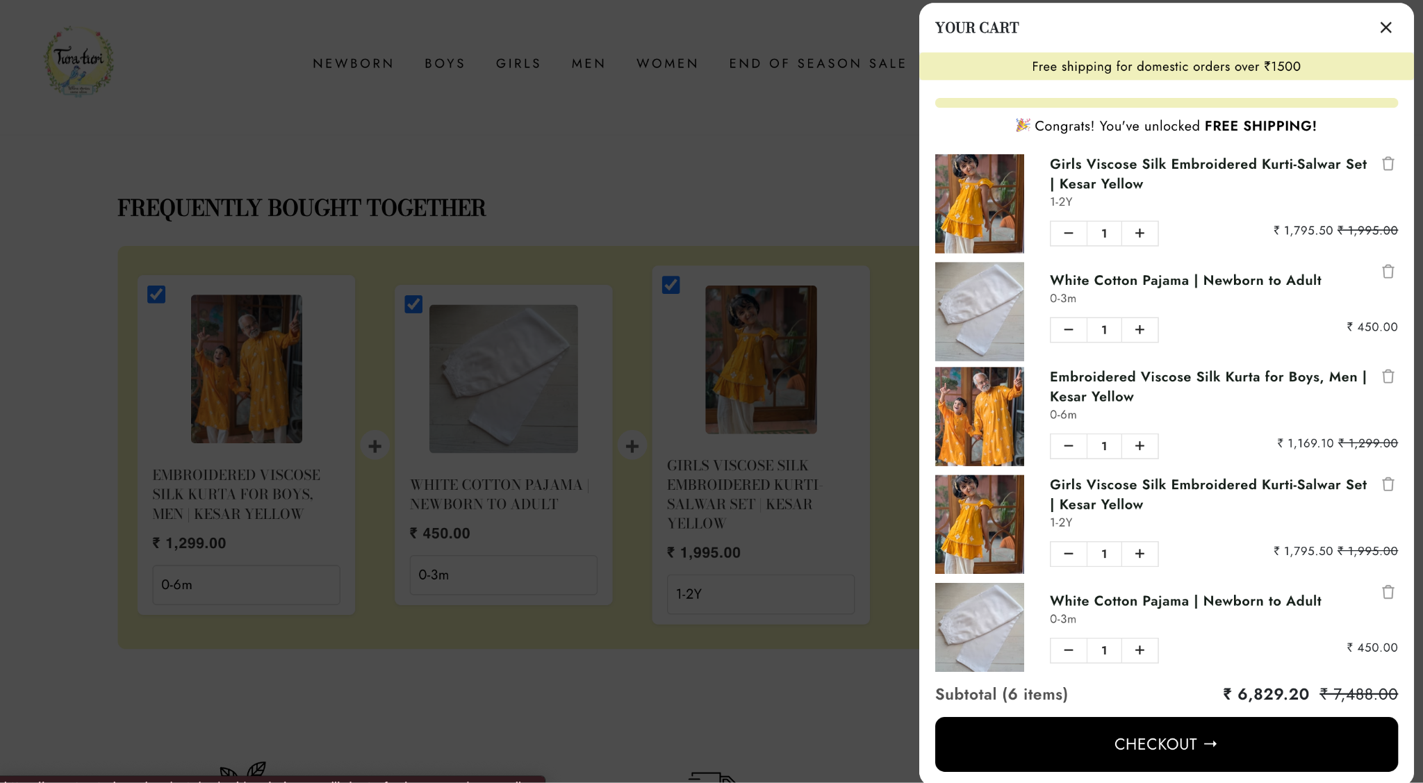Click the Tura Turi logo
This screenshot has height=783, width=1423.
79,62
